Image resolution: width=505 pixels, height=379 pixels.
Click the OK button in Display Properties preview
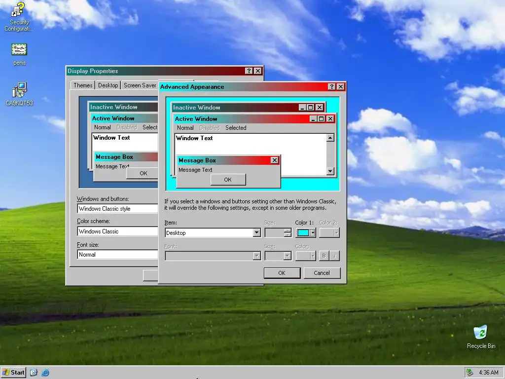[142, 173]
